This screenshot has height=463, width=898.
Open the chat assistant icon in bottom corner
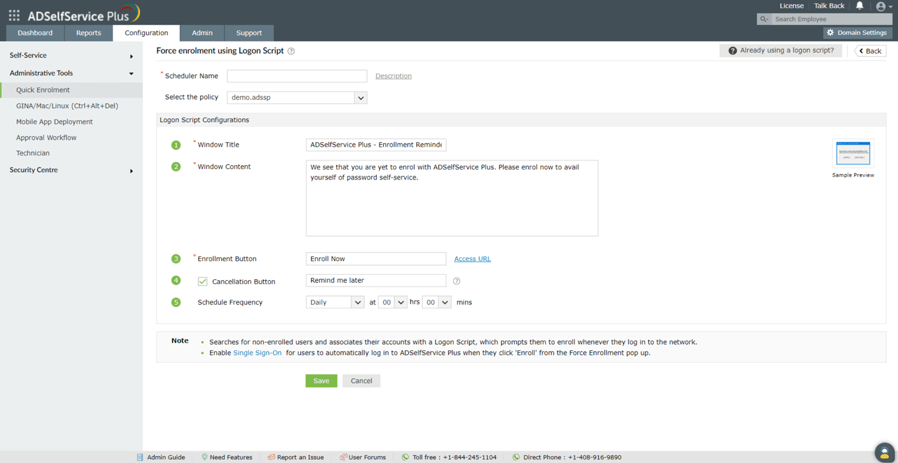(x=884, y=452)
